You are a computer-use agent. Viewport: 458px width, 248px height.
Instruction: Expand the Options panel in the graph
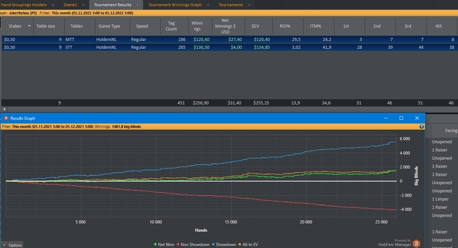coord(12,245)
